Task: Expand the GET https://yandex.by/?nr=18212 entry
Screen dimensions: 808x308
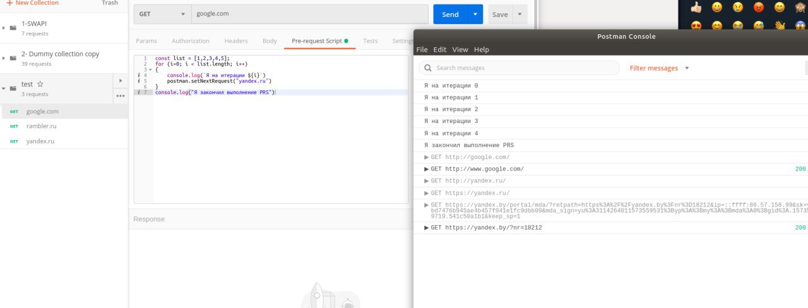Action: click(427, 228)
